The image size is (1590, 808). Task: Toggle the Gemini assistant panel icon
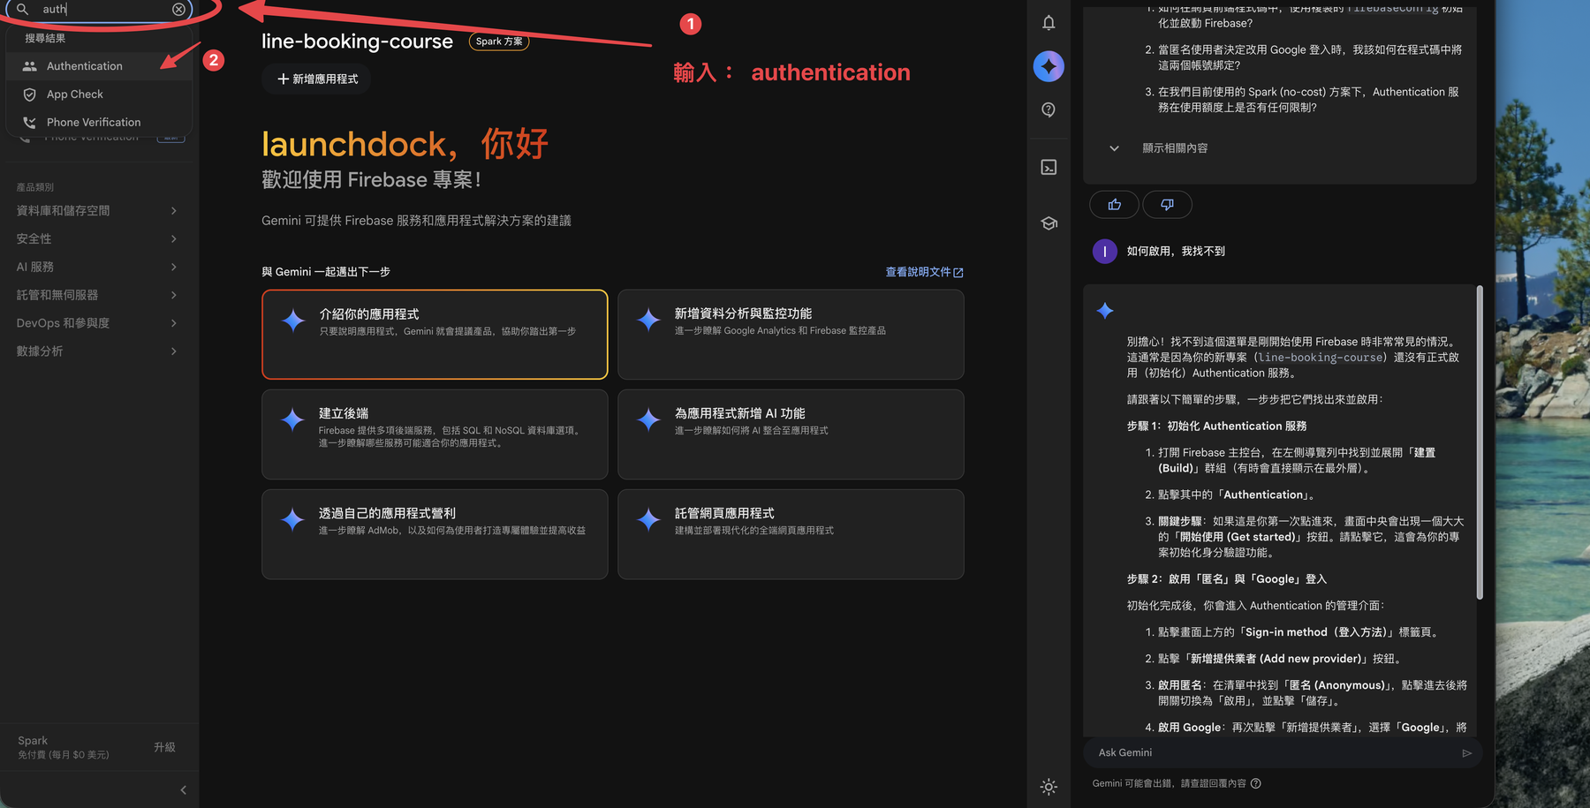(1049, 66)
